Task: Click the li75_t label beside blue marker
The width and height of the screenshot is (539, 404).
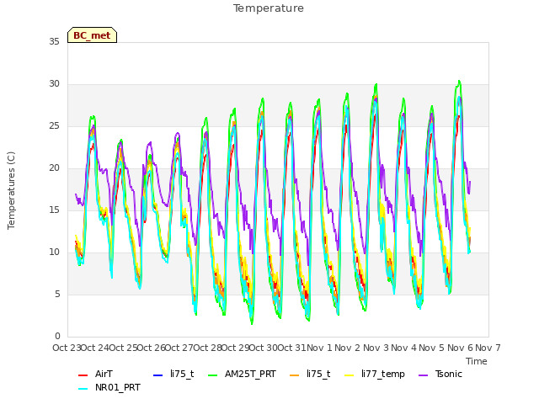Action: [182, 374]
